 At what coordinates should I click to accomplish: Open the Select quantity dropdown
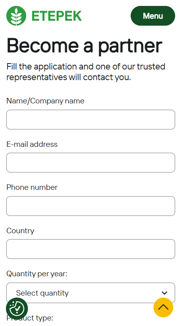(91, 293)
